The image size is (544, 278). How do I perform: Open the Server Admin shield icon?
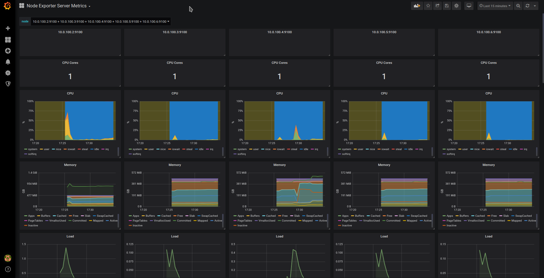tap(8, 84)
